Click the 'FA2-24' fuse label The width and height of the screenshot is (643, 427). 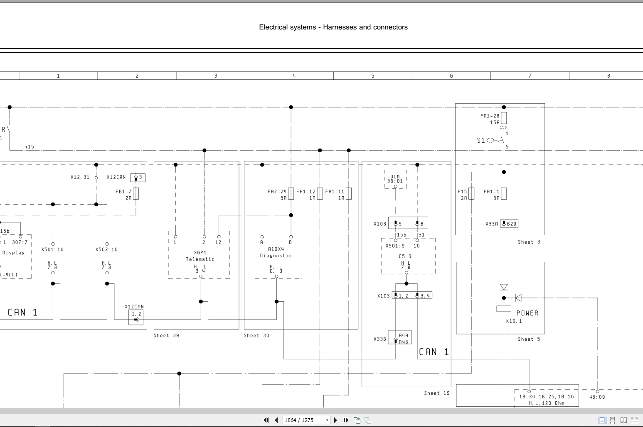click(x=277, y=192)
